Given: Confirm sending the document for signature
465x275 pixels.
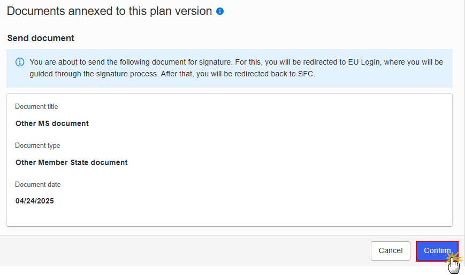Looking at the screenshot, I should pos(437,251).
